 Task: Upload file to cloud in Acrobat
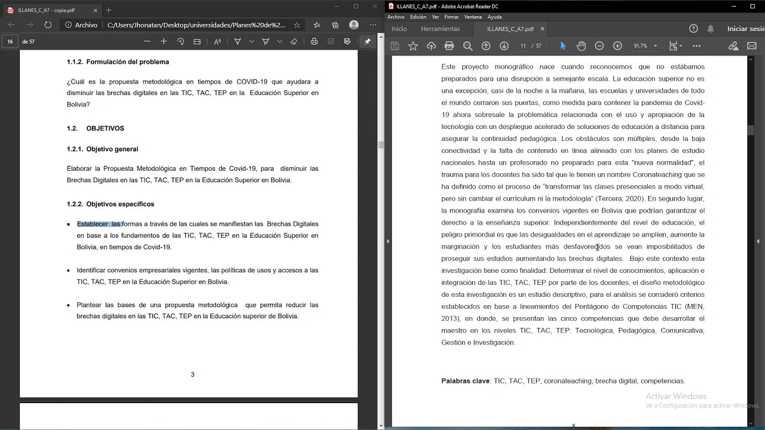coord(431,46)
